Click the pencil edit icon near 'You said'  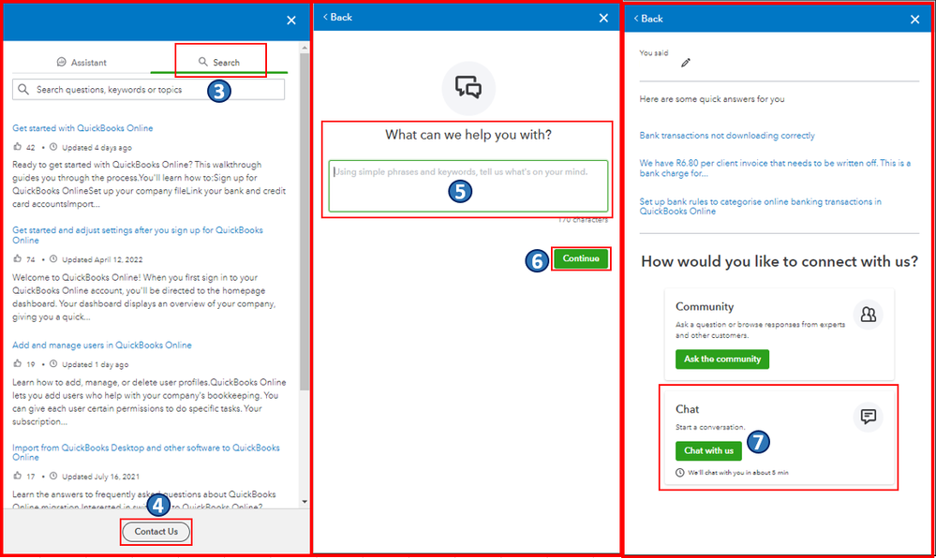[x=685, y=63]
